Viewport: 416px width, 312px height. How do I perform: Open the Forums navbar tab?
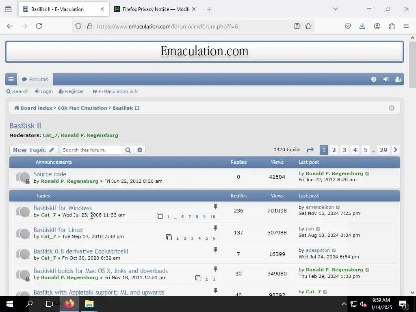click(35, 79)
